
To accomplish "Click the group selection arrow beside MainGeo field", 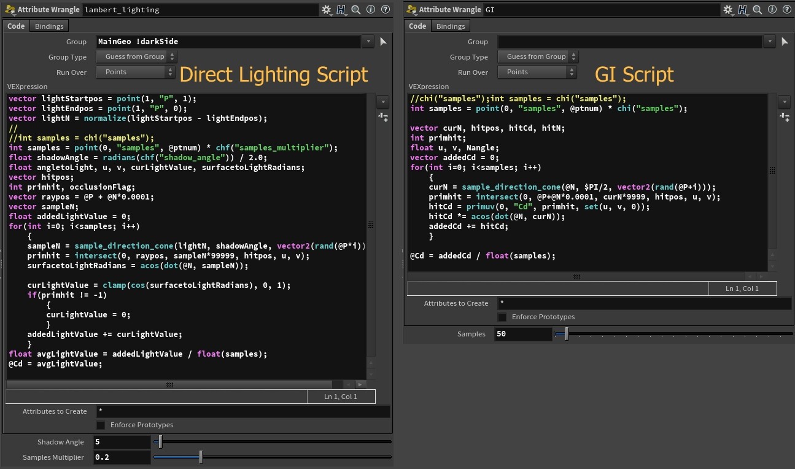I will [383, 41].
